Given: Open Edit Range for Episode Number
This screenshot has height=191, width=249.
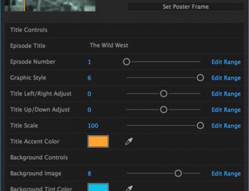Looking at the screenshot, I should coord(226,62).
